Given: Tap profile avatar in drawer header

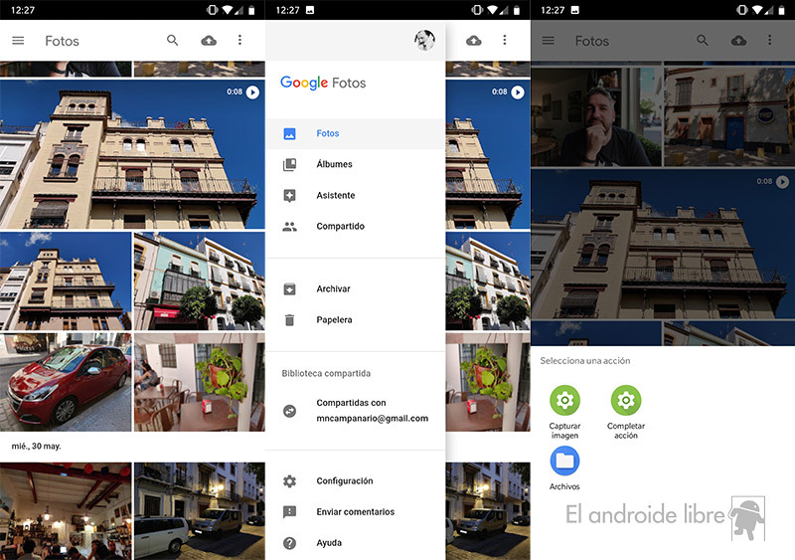Looking at the screenshot, I should (x=425, y=40).
